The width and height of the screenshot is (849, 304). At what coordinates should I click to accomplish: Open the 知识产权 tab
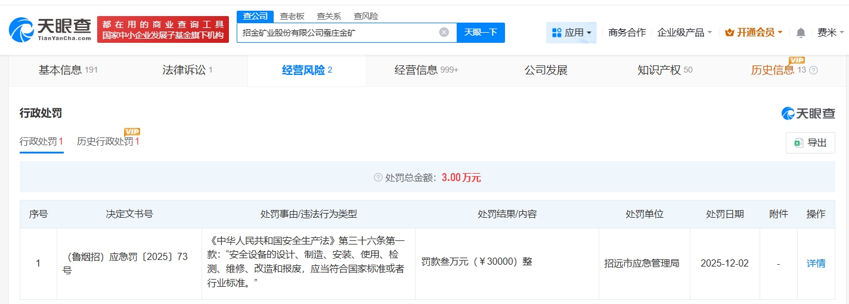tap(664, 70)
